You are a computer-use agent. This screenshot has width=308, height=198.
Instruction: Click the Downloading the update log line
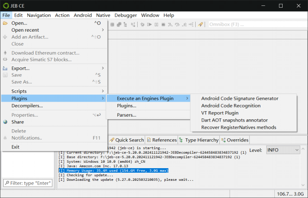coord(126,179)
